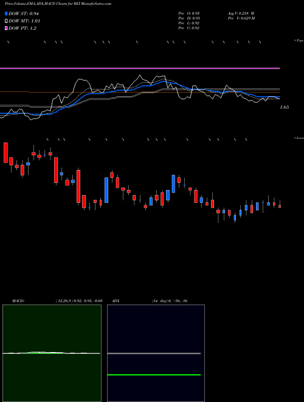Click the magenta DOW PT legend swatch
304x402 pixels.
coord(6,28)
